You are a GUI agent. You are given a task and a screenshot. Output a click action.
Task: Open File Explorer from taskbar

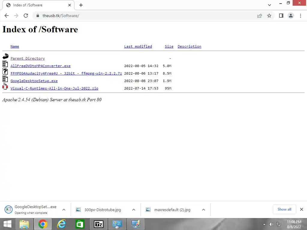pyautogui.click(x=24, y=224)
